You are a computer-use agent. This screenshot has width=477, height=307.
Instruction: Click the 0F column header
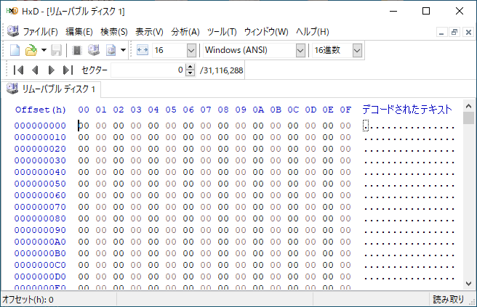(x=345, y=110)
